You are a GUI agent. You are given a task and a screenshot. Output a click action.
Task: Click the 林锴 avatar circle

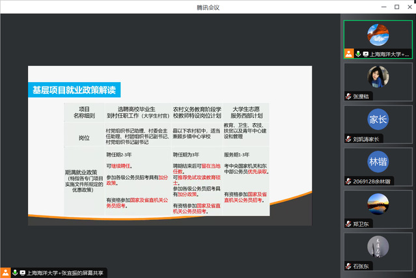point(378,163)
